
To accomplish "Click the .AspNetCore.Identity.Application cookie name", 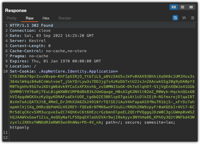I will (77, 71).
